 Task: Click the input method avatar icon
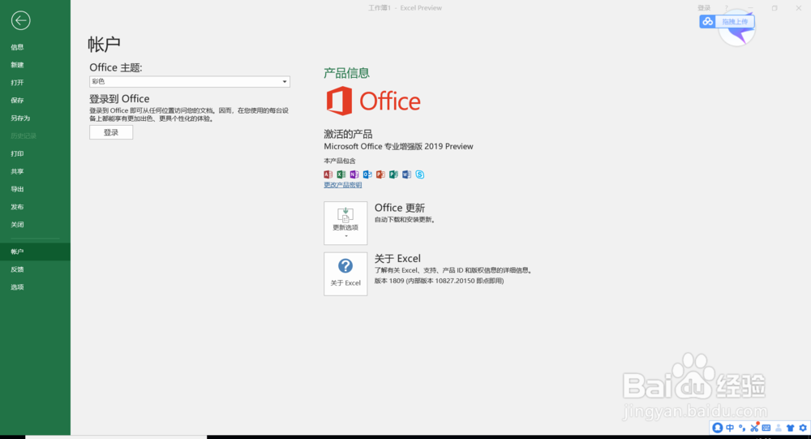coord(718,428)
